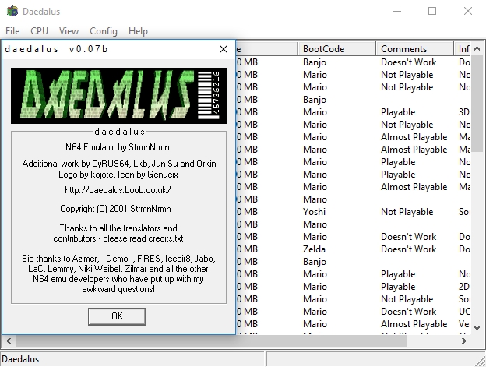Click the Daedalus app icon in title bar
This screenshot has height=367, width=486.
[12, 12]
